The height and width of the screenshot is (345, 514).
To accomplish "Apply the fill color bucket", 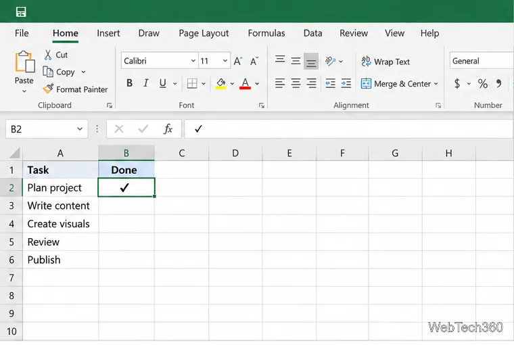I will click(x=220, y=83).
